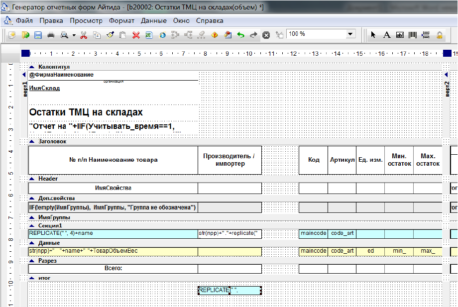Copy selection with the copy icon
Viewport: 458px width, 307px height.
[x=97, y=35]
